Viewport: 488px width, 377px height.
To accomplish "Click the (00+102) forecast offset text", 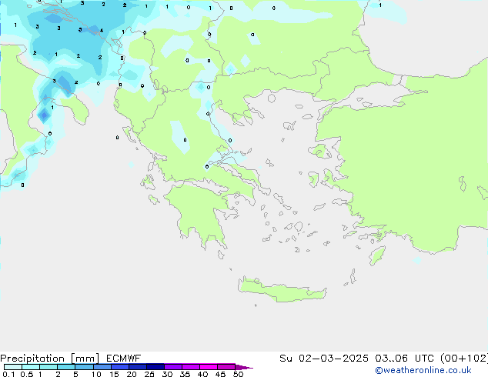I will pos(464,359).
